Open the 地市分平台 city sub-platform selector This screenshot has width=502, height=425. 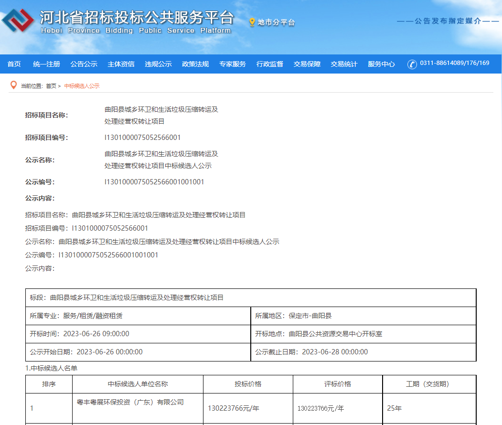click(276, 22)
